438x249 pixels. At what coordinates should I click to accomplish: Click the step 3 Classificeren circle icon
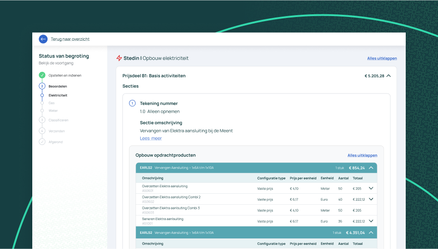tap(42, 120)
